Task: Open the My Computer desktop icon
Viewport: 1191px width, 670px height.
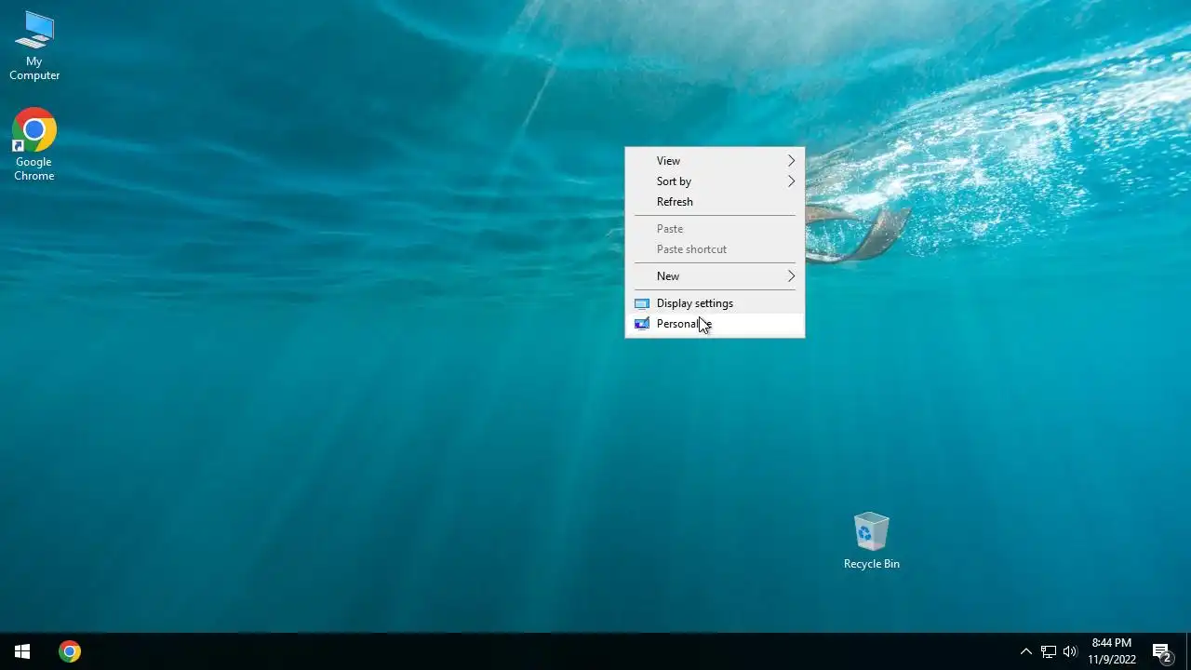Action: pyautogui.click(x=34, y=46)
